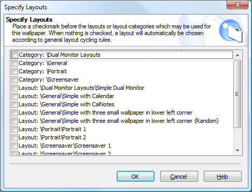Click the Cancel button

click(x=179, y=177)
